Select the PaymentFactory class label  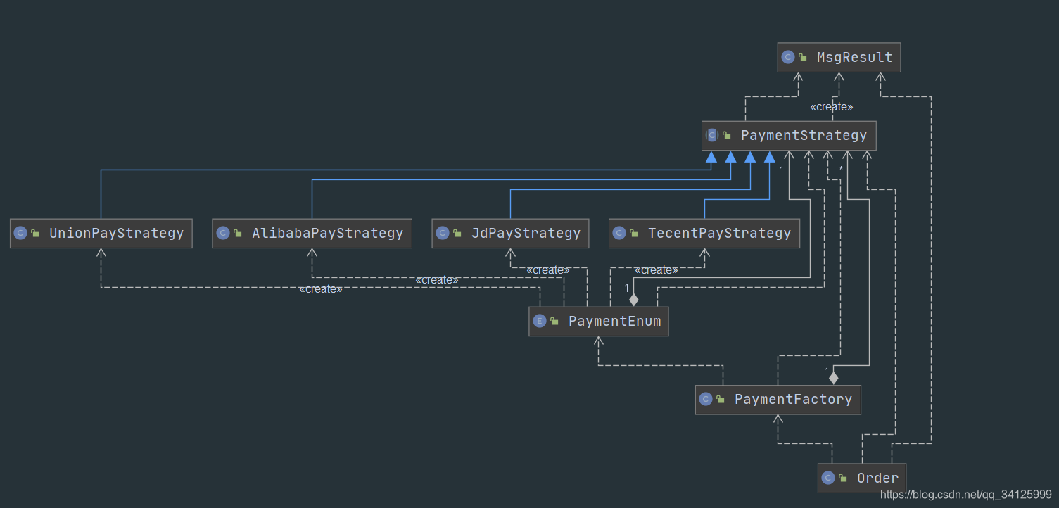(x=793, y=400)
